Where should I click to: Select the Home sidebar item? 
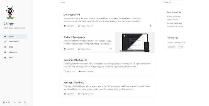(15, 36)
